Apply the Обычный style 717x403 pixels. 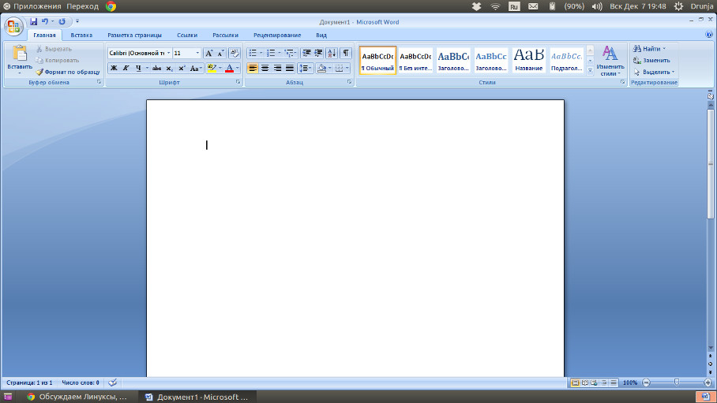(377, 60)
